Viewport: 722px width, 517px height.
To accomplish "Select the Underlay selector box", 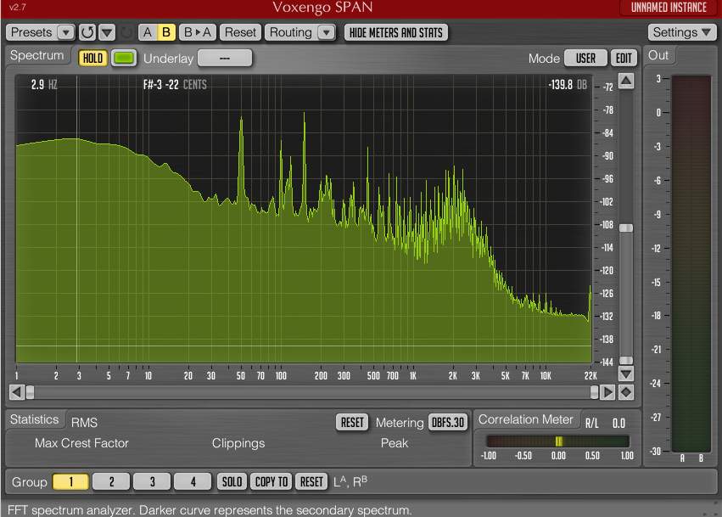I will coord(224,59).
